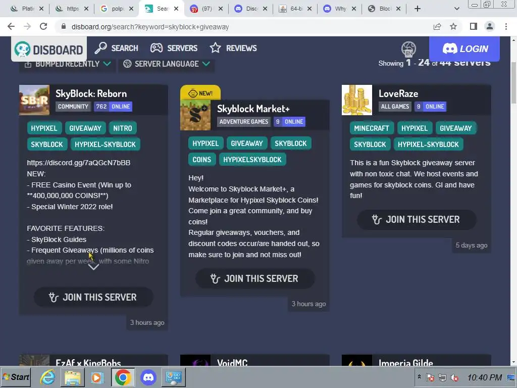517x388 pixels.
Task: Click the LOGIN button
Action: point(464,48)
